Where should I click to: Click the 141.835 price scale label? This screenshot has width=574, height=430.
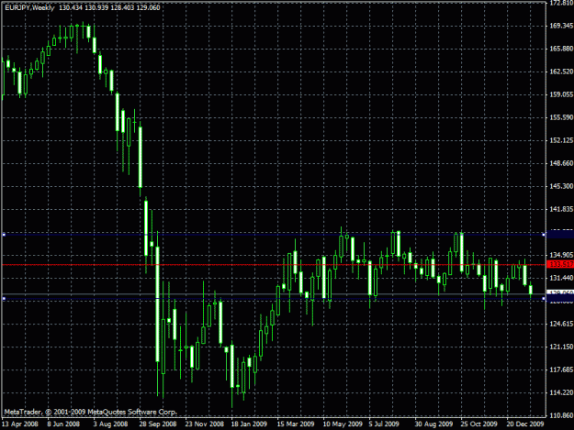point(561,209)
